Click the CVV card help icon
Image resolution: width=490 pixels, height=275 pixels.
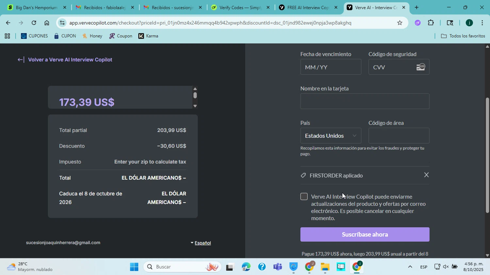[x=420, y=67]
